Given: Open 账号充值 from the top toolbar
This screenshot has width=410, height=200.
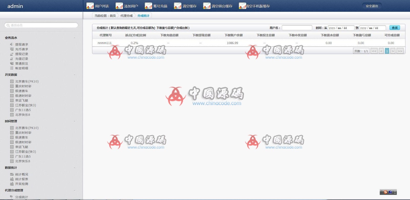Looking at the screenshot, I should [x=156, y=6].
